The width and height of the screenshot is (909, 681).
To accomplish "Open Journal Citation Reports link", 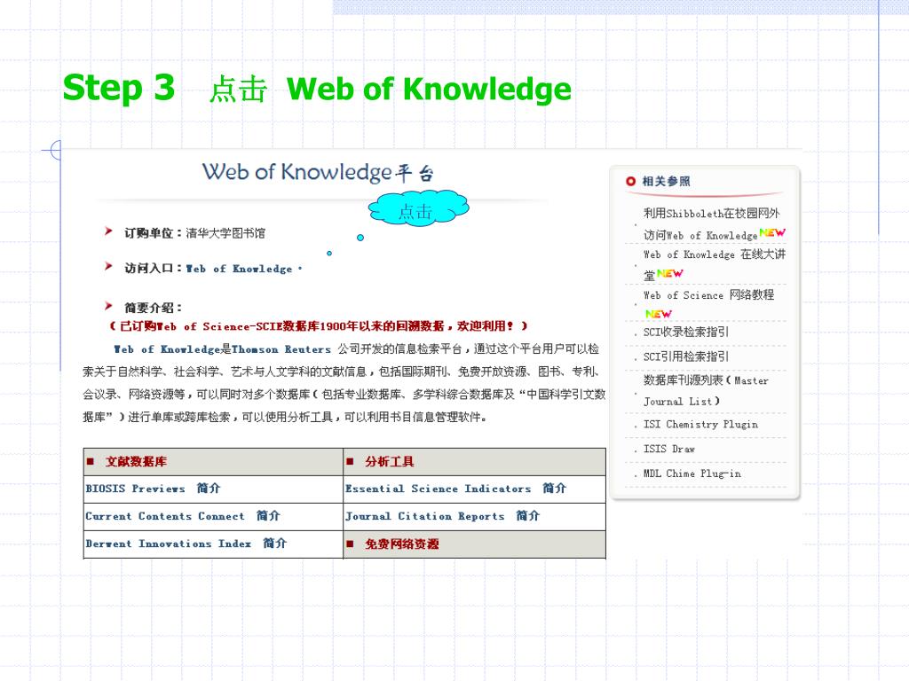I will coord(425,516).
